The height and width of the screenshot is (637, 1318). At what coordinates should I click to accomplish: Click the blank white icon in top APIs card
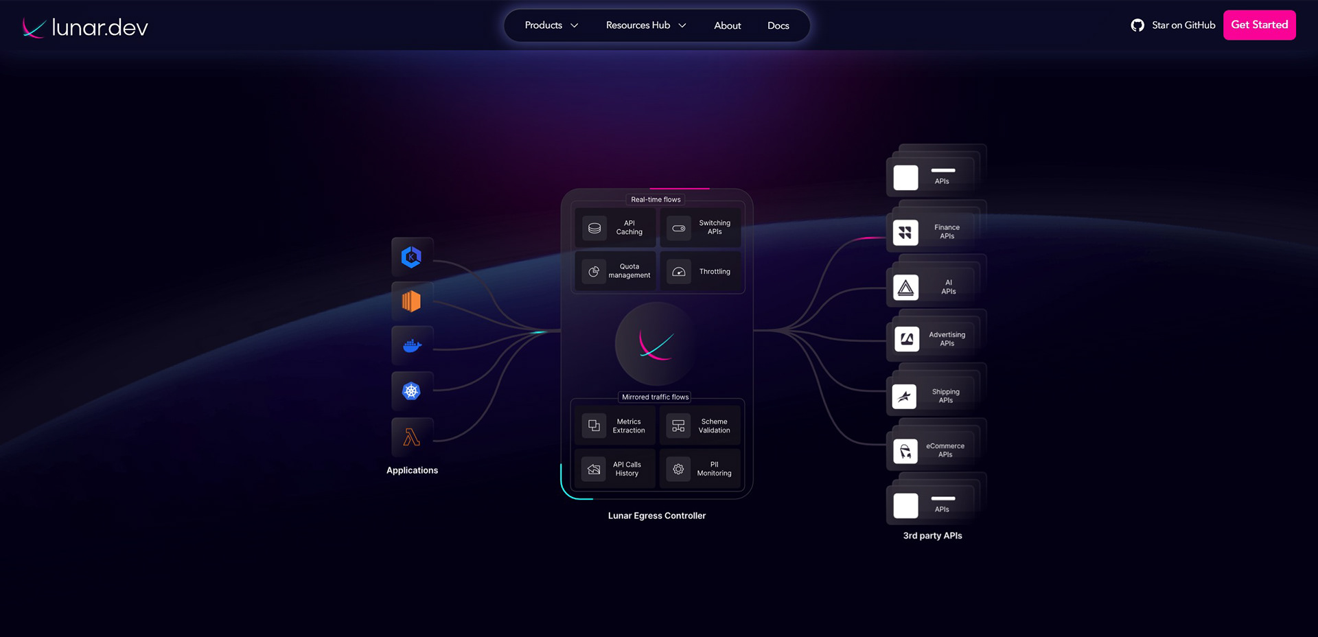tap(905, 178)
